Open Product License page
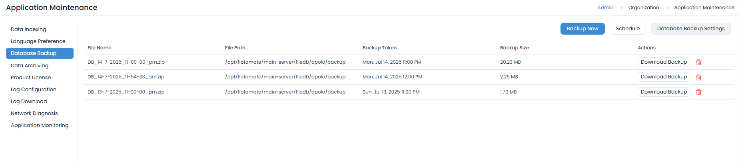 click(x=31, y=78)
